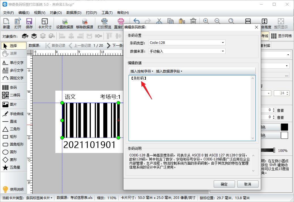
Task: Click the zoom in magnifier icon
Action: [206, 21]
